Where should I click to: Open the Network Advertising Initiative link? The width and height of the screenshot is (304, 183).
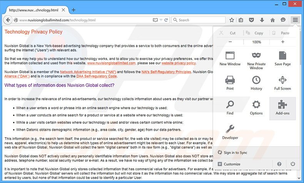(88, 72)
